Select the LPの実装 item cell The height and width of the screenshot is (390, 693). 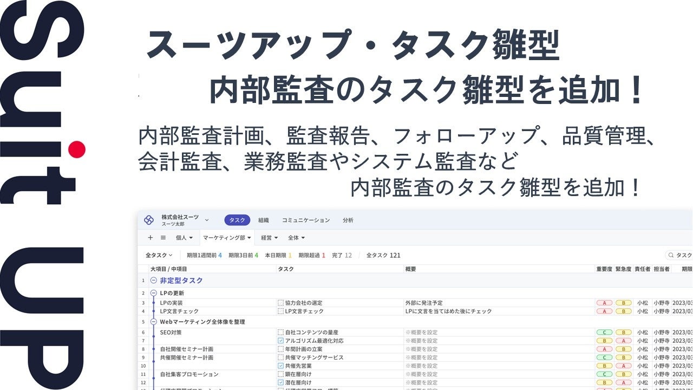point(172,303)
